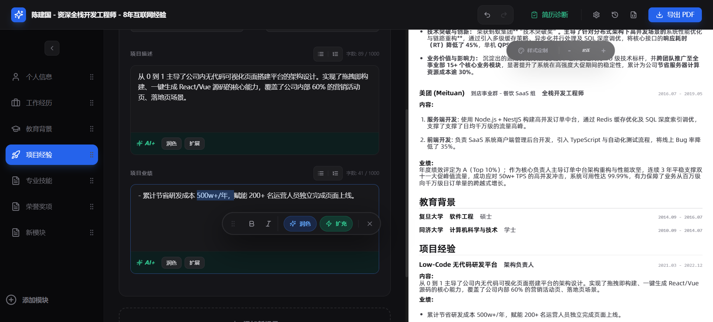Click the file code icon in header

click(634, 15)
